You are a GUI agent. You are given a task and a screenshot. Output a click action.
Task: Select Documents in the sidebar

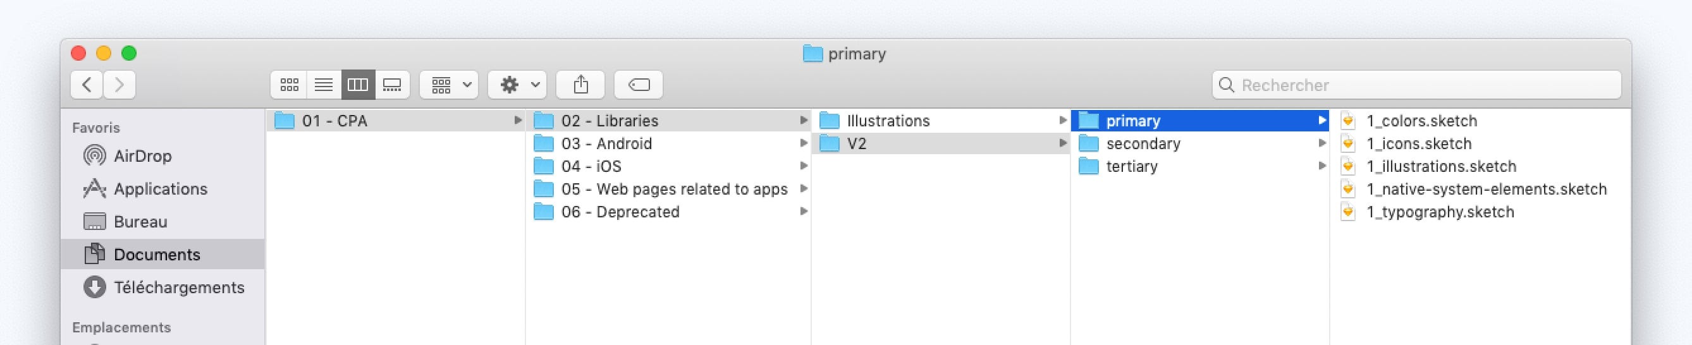coord(162,255)
